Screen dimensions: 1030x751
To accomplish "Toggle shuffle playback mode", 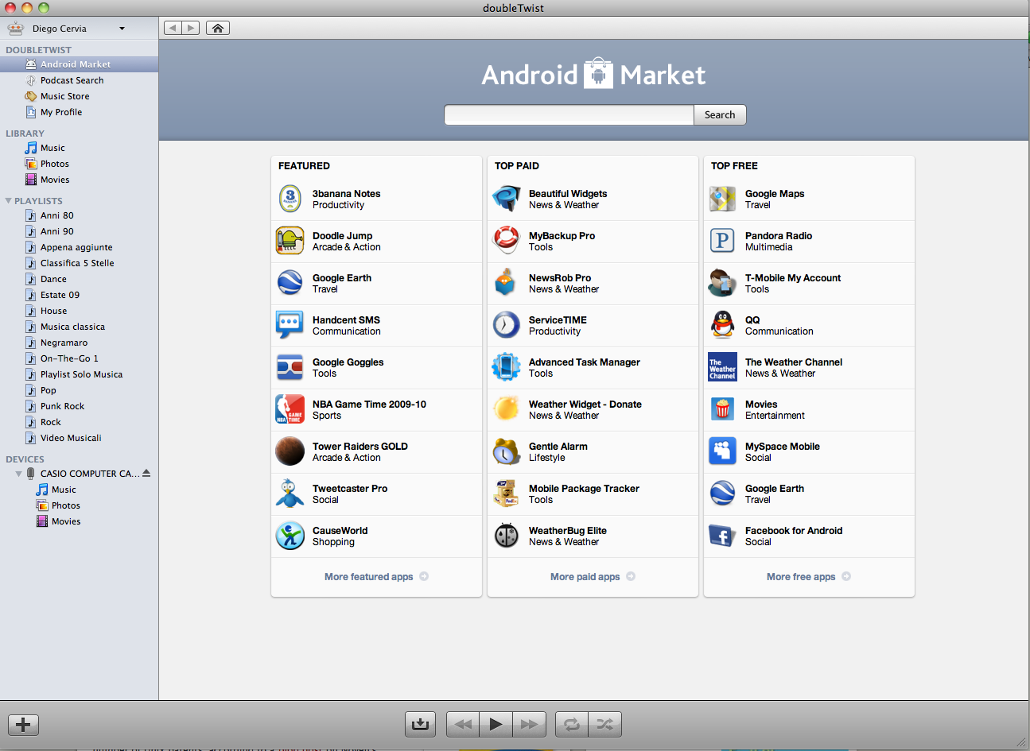I will [x=604, y=724].
